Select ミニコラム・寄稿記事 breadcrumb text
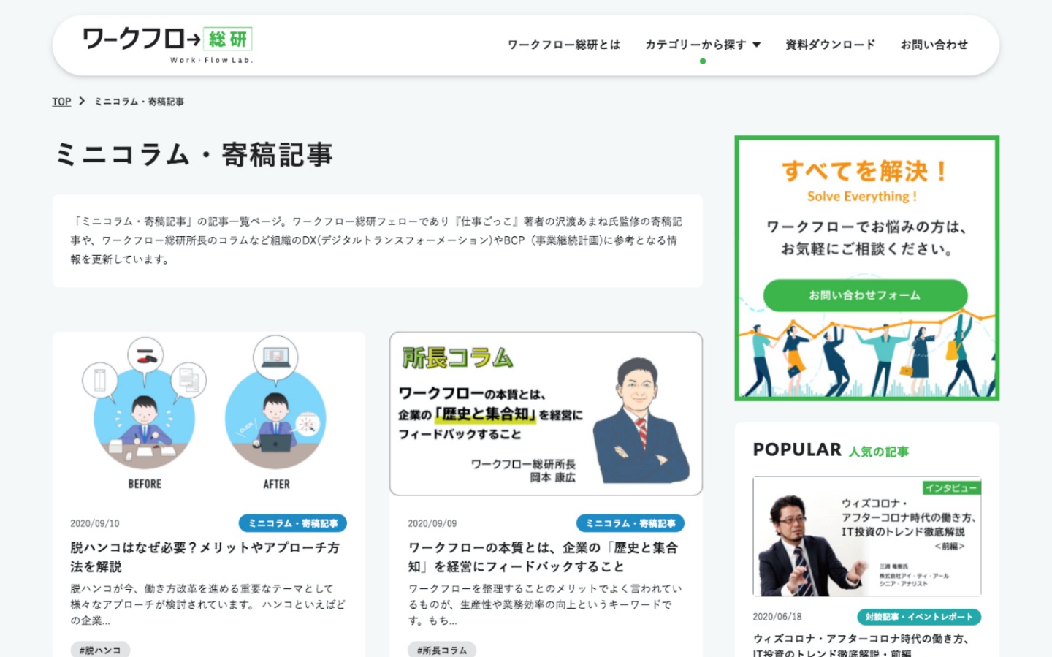The width and height of the screenshot is (1052, 657). (139, 102)
